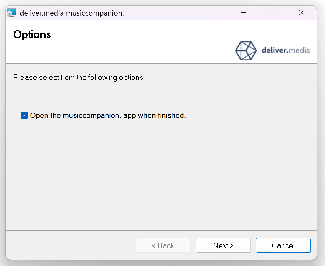Screen dimensions: 325x266
Task: Cancel the installer
Action: point(283,245)
